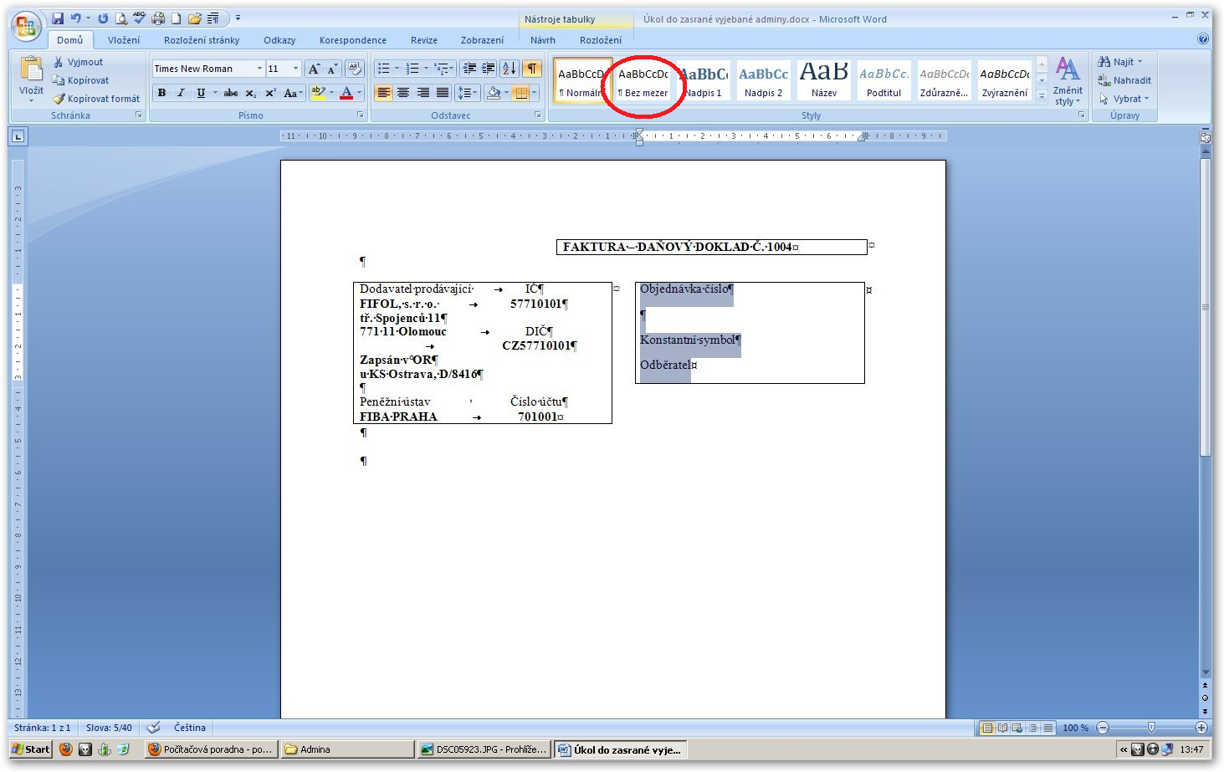Click the Nahradit button

click(x=1125, y=80)
